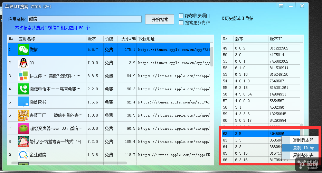Select the 微信电话本——高清免费 row

[109, 89]
